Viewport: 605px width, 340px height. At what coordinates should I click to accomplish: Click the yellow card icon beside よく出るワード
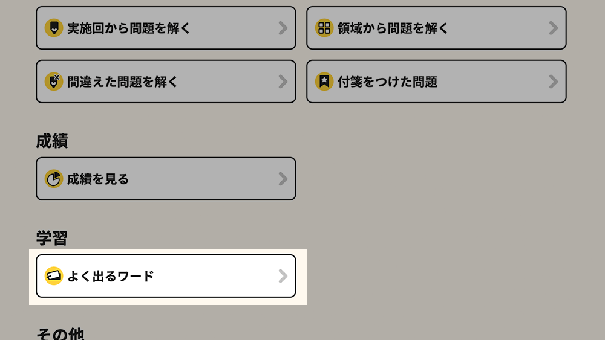coord(54,276)
